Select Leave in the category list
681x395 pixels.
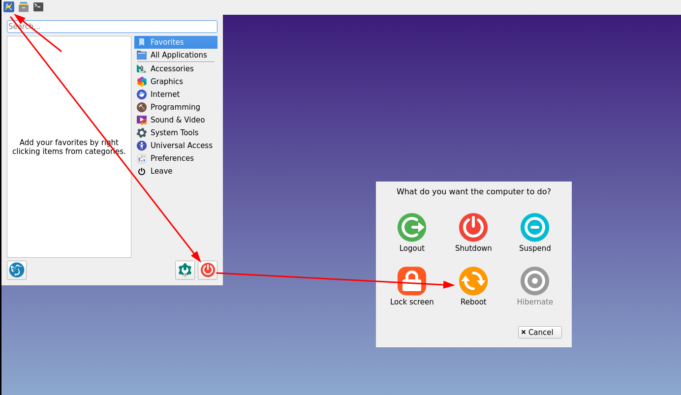tap(161, 171)
